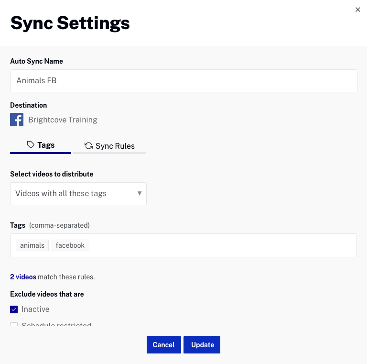The height and width of the screenshot is (364, 367).
Task: Click the 'Inactive' checkbox label text
Action: point(35,309)
